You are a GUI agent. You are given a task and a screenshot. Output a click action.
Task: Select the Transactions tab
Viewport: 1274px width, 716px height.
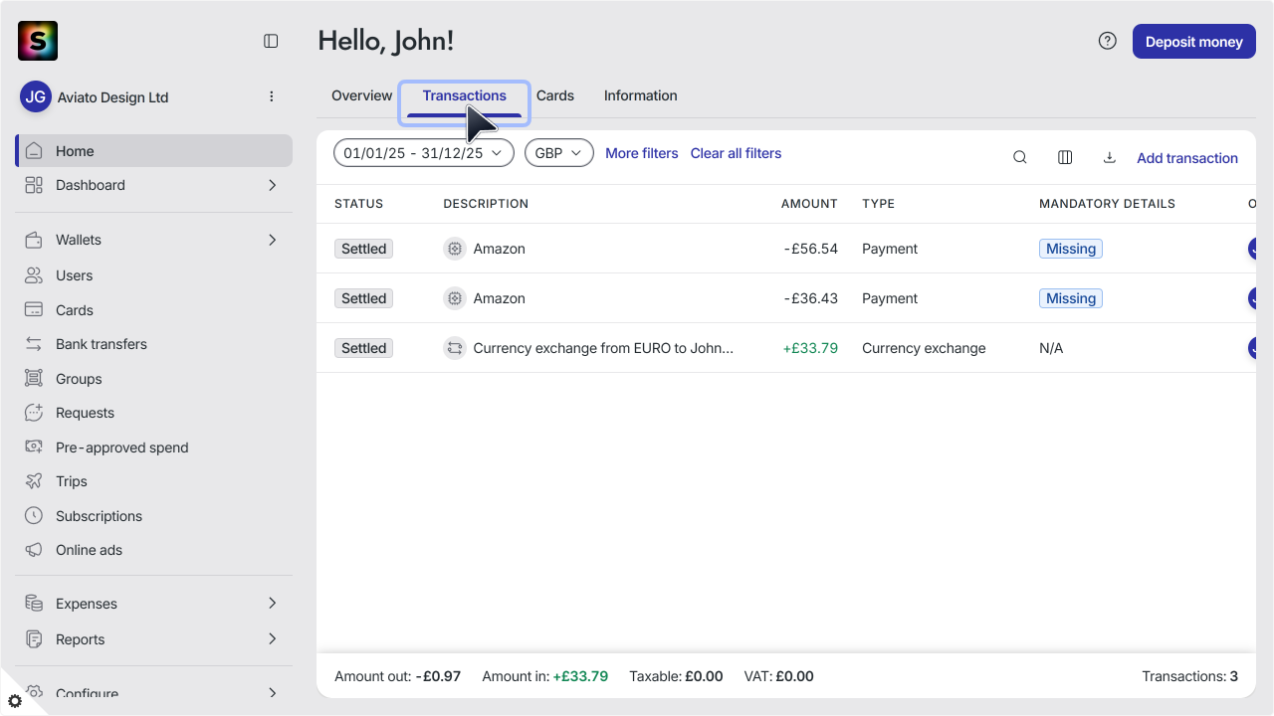coord(464,95)
